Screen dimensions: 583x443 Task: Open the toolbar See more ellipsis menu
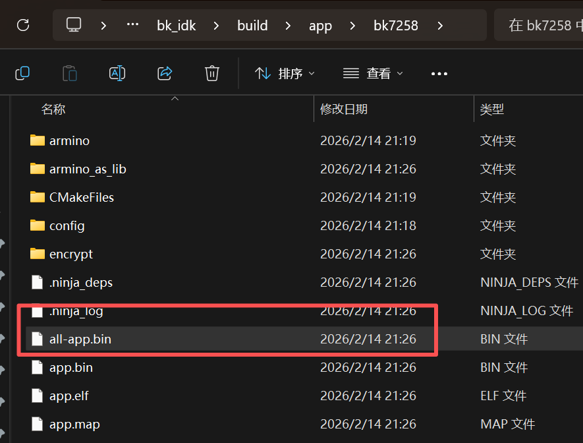[439, 74]
